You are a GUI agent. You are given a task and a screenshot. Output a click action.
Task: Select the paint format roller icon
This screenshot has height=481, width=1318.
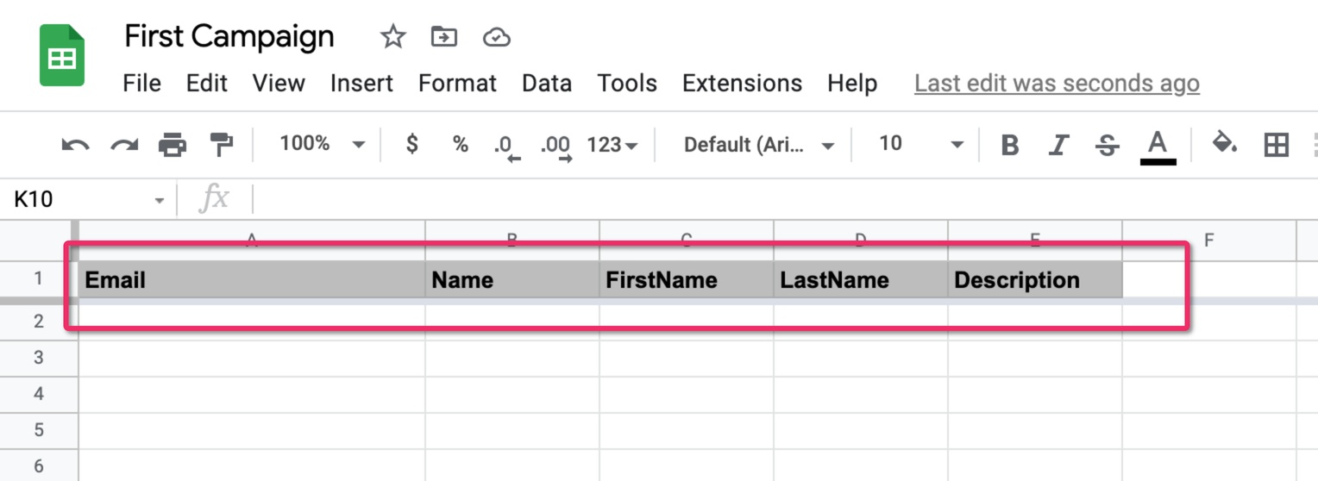(222, 144)
